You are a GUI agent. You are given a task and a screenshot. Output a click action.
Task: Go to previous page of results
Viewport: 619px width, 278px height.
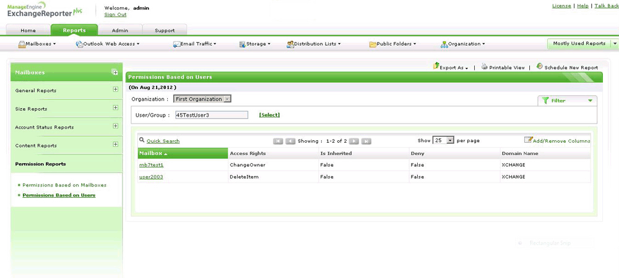click(290, 141)
